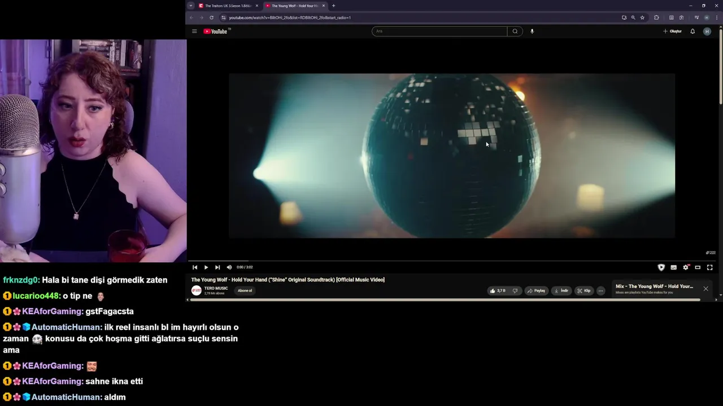Enter fullscreen mode in player
This screenshot has height=406, width=723.
coord(709,267)
